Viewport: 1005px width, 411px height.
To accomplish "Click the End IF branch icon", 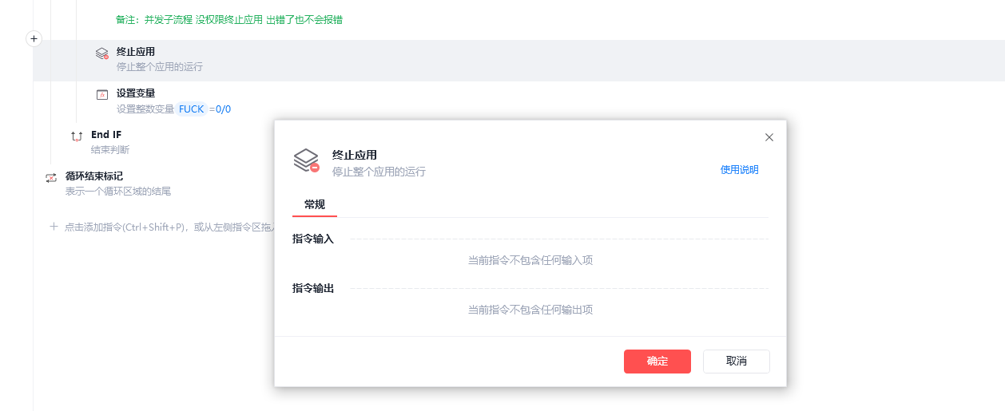I will coord(77,136).
